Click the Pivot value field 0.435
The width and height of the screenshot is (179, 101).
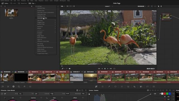tap(67, 93)
